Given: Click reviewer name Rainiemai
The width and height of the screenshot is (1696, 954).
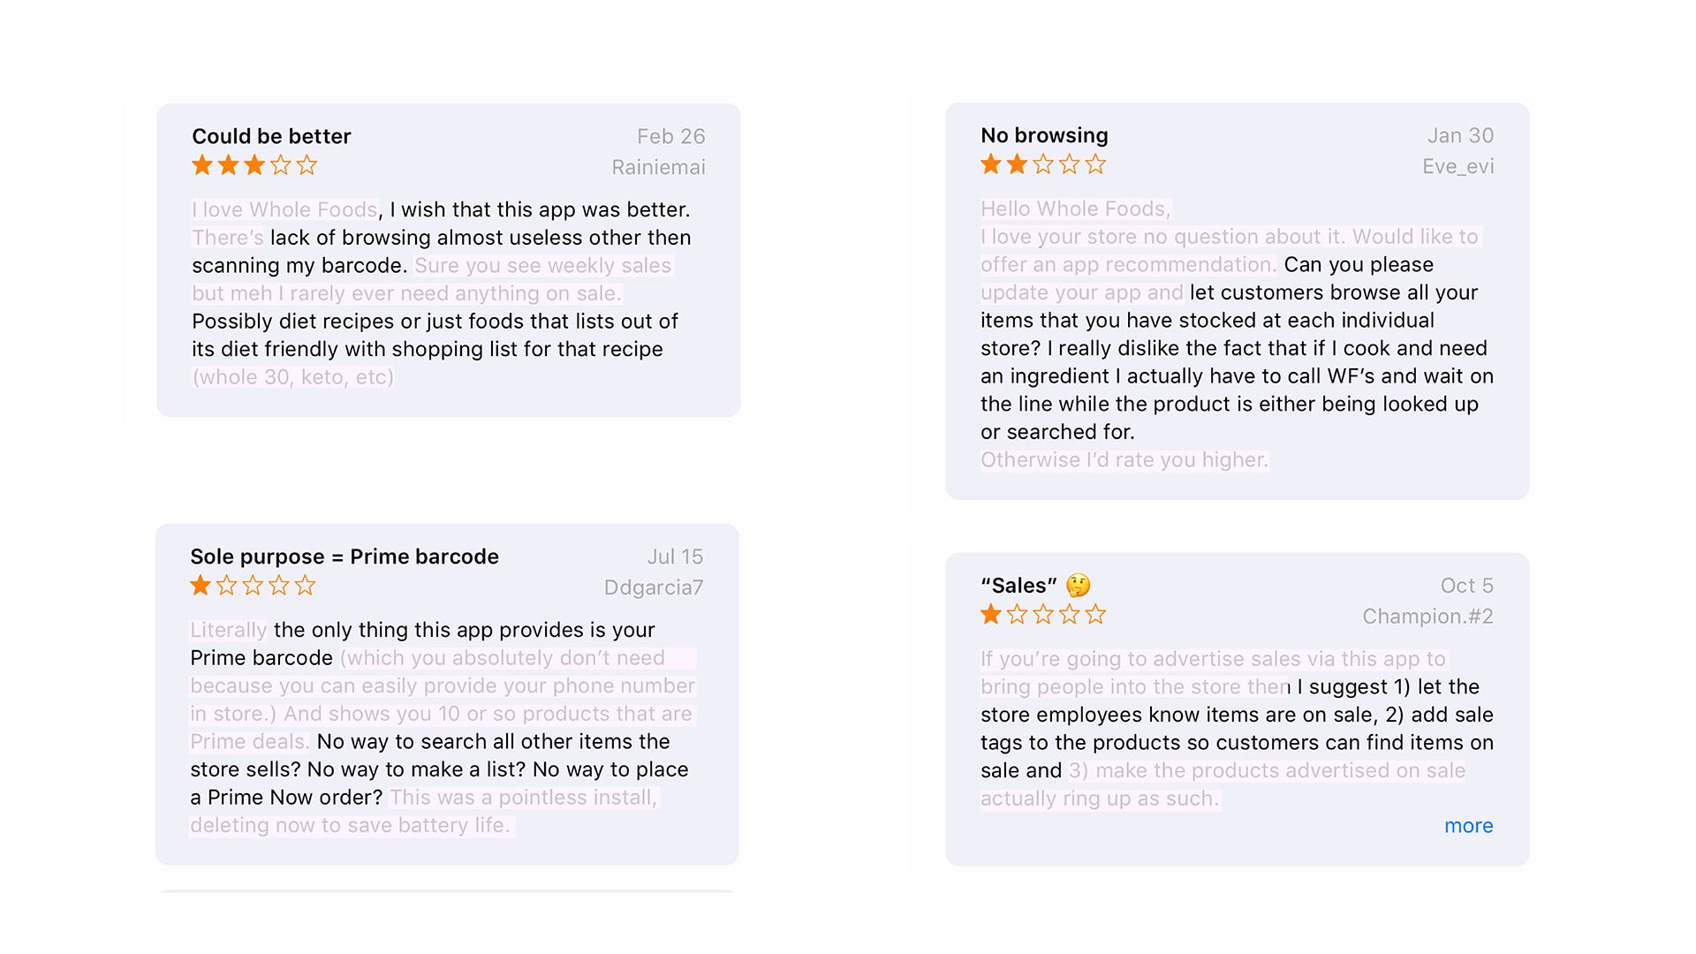Looking at the screenshot, I should click(658, 167).
